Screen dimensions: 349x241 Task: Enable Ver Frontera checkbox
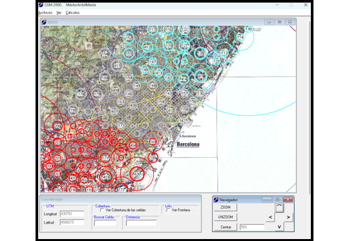click(168, 210)
